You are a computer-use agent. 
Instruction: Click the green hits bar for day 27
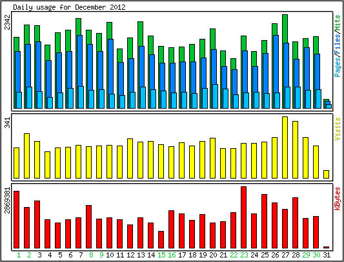click(285, 28)
